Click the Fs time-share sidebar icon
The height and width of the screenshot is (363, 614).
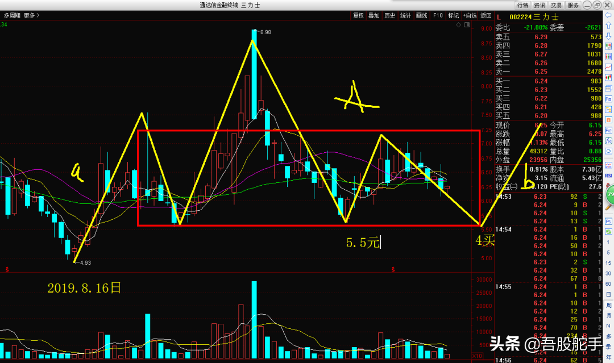tap(608, 222)
